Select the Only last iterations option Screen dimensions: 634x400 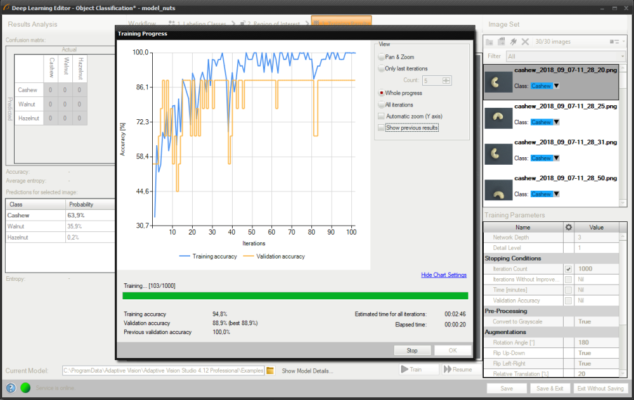pyautogui.click(x=381, y=68)
